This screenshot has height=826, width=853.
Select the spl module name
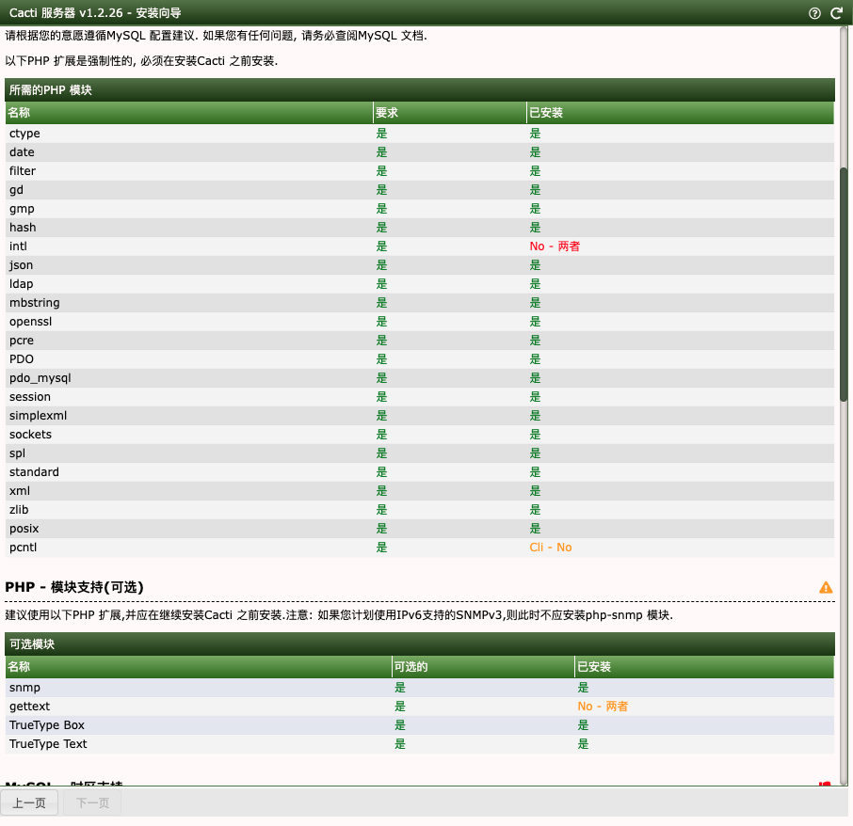point(17,453)
